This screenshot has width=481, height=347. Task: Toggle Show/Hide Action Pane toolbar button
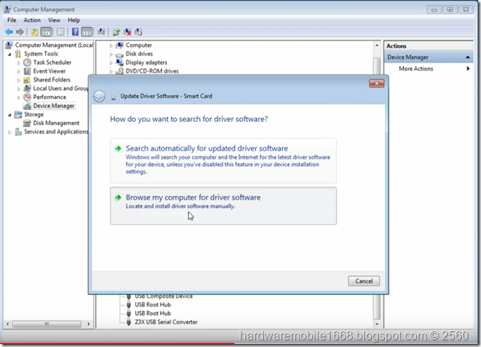click(87, 31)
